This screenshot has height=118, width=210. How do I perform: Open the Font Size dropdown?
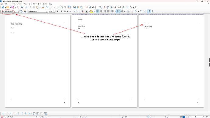(54, 12)
